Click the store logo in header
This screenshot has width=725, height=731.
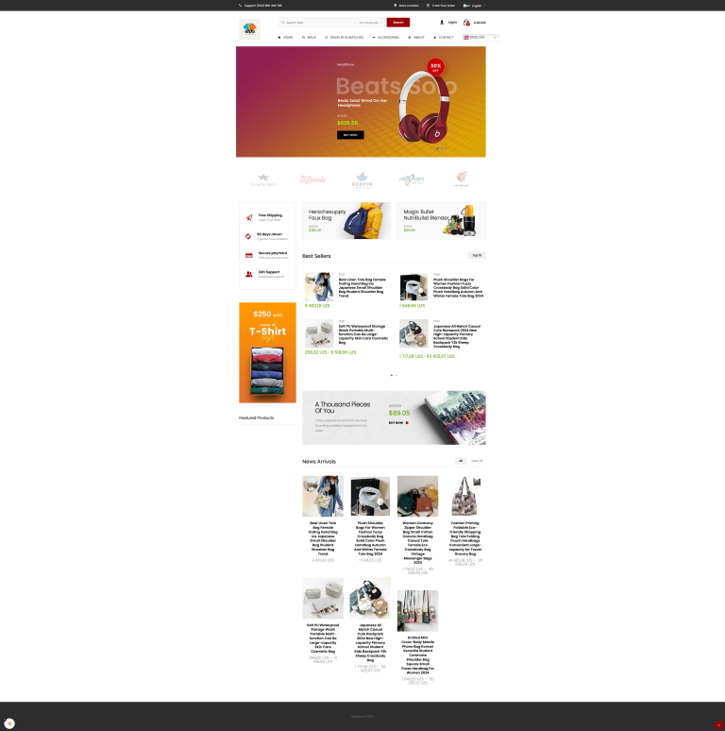(x=250, y=29)
